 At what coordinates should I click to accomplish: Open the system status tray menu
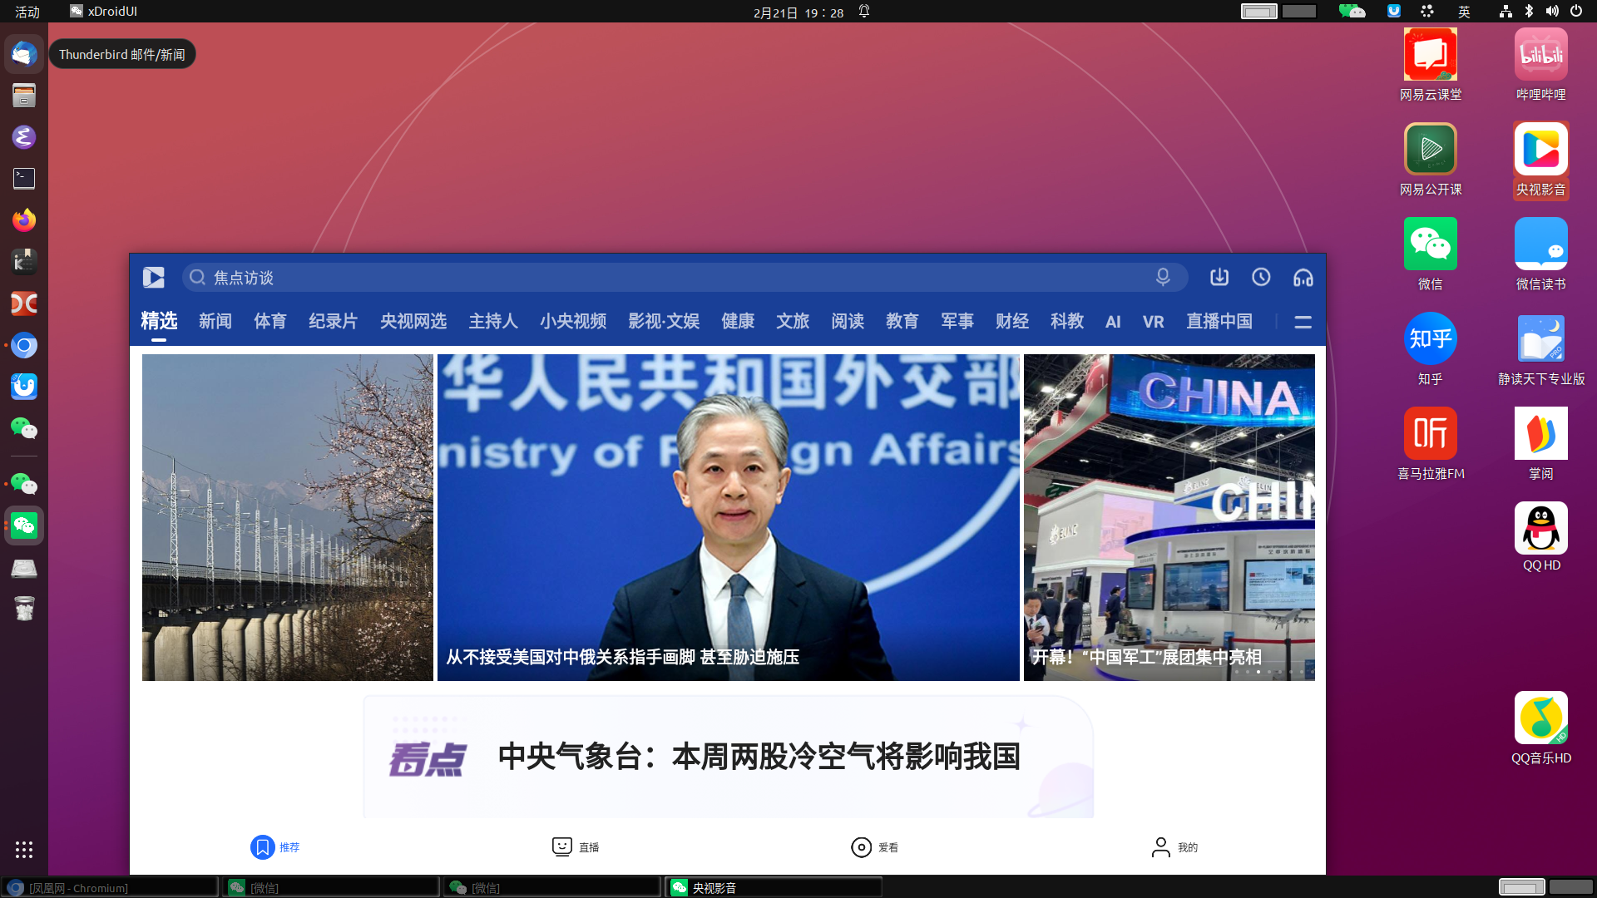(x=1539, y=12)
